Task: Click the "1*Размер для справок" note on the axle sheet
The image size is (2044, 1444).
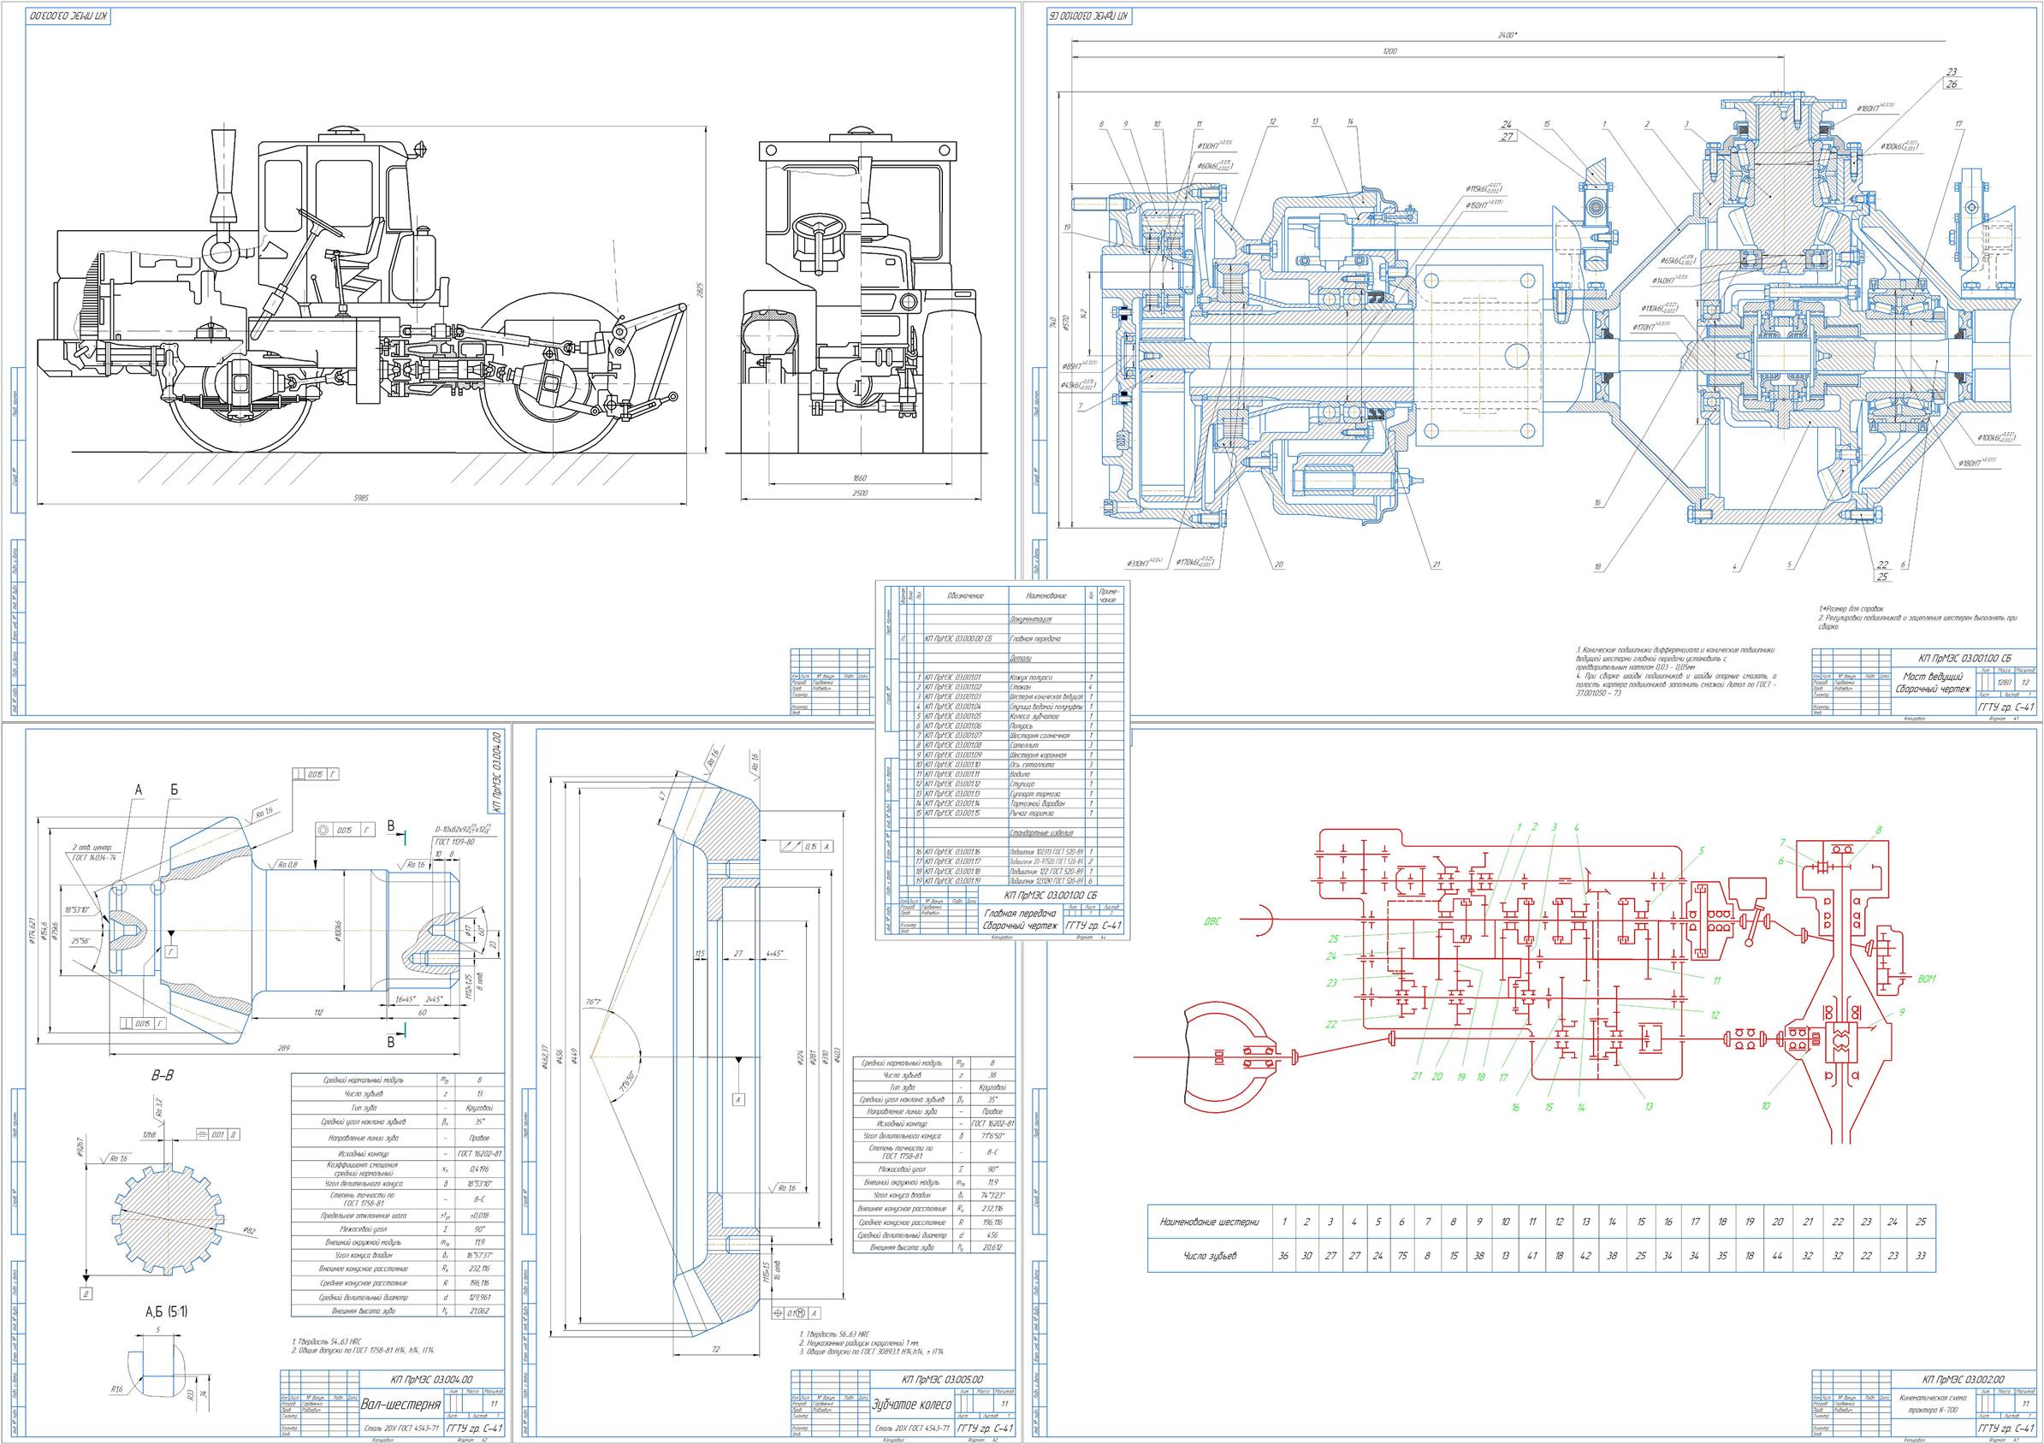Action: (1850, 608)
